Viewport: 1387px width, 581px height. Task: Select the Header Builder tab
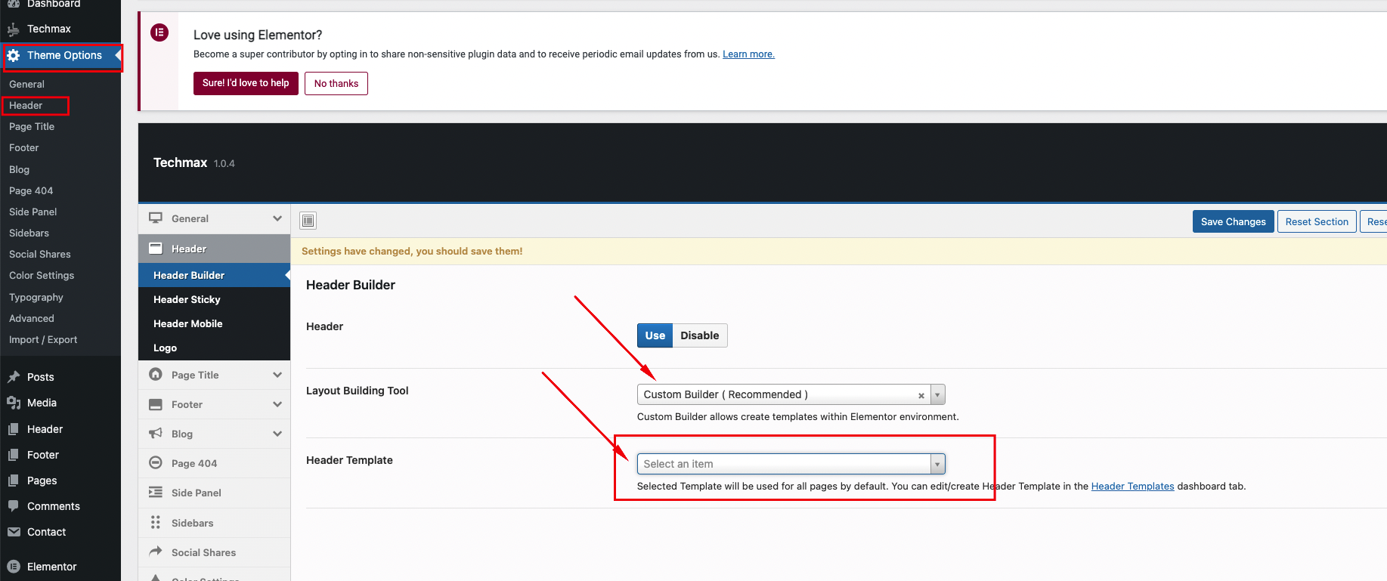click(x=214, y=275)
